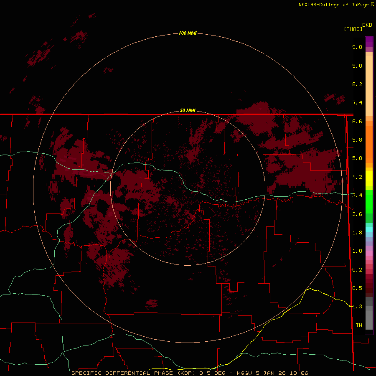Image resolution: width=376 pixels, height=376 pixels.
Task: Click the 100 NMI range ring label
Action: pos(188,33)
